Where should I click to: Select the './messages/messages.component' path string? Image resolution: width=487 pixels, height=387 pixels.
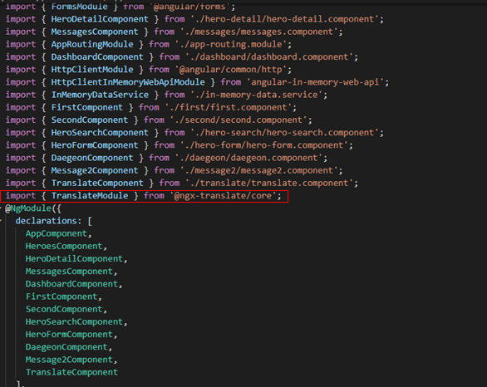point(259,32)
